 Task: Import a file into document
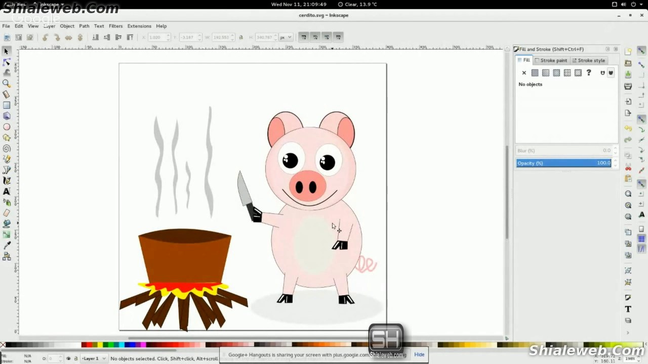coord(628,102)
